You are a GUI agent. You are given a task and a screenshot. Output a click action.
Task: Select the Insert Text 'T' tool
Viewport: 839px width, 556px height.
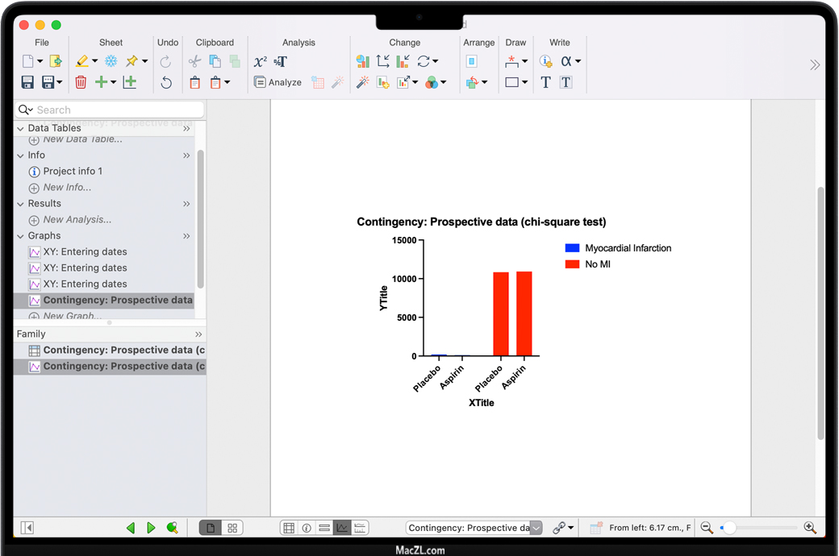[545, 82]
